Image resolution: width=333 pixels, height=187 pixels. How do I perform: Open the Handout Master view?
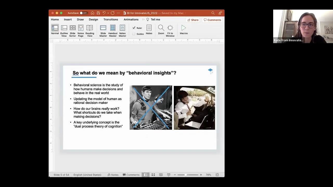click(113, 31)
